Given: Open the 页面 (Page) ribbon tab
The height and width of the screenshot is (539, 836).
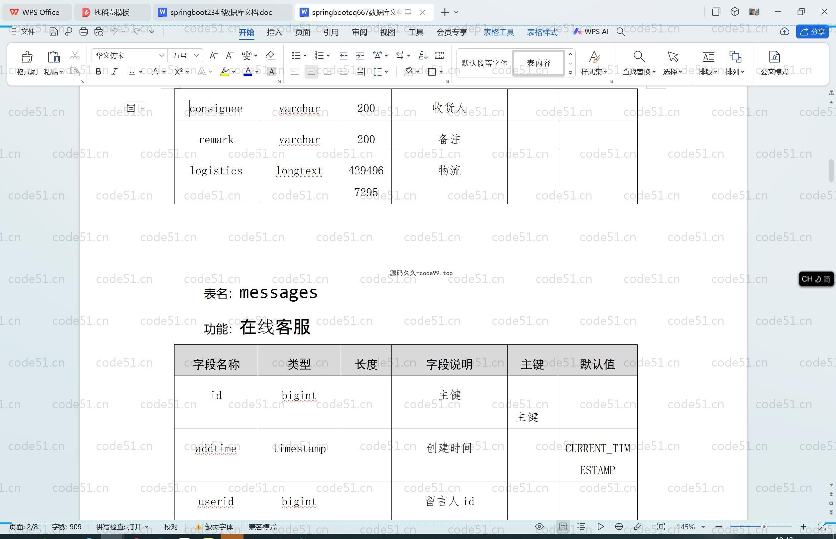Looking at the screenshot, I should pos(303,32).
